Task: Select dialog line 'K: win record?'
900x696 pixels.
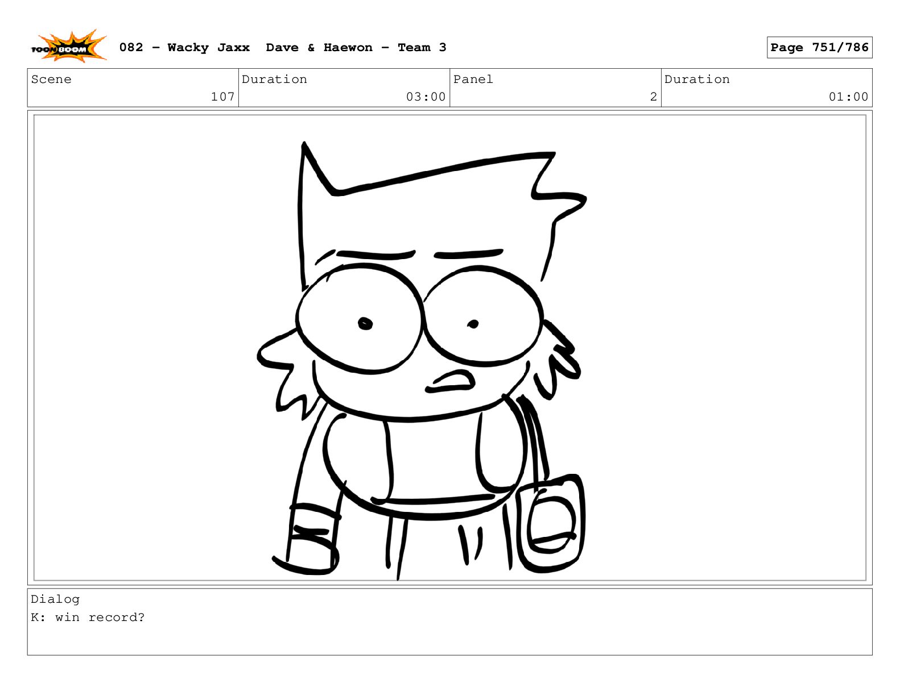Action: [88, 618]
